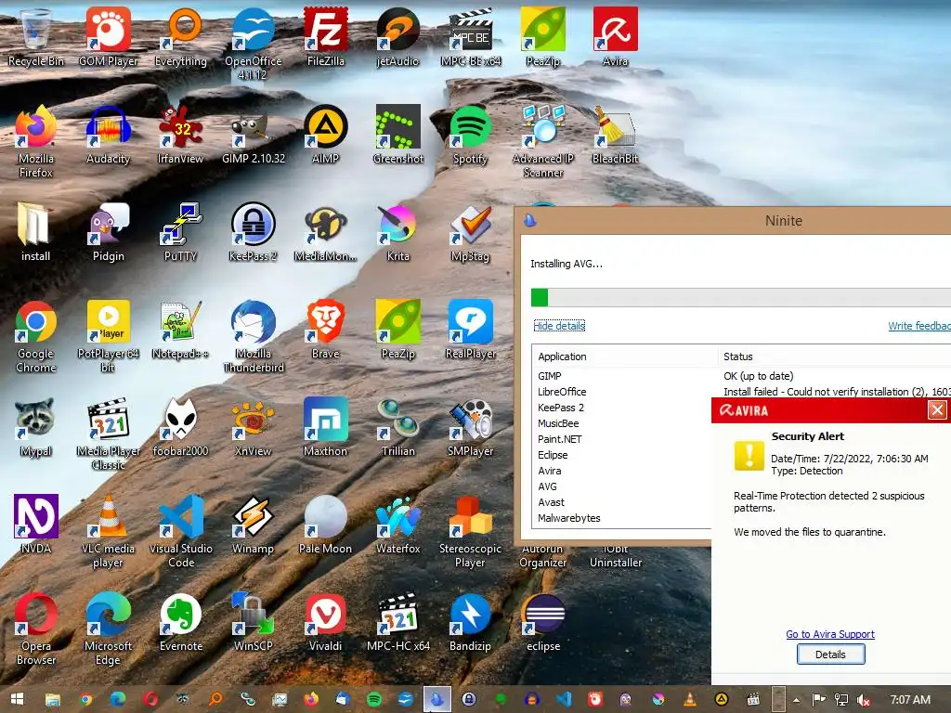951x713 pixels.
Task: Click the muted volume tray icon
Action: coord(863,700)
